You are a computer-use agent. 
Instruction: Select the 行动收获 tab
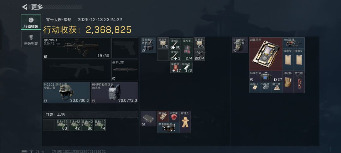(x=31, y=22)
